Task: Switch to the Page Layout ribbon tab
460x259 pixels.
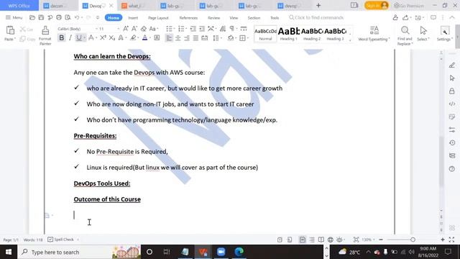Action: (158, 18)
